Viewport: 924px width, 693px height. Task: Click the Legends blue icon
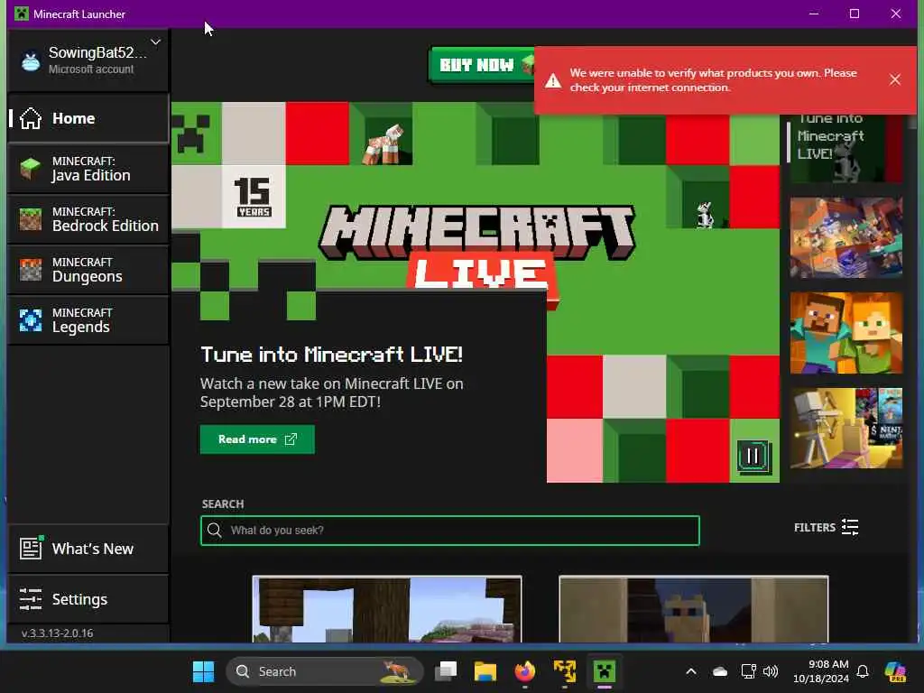click(x=31, y=320)
